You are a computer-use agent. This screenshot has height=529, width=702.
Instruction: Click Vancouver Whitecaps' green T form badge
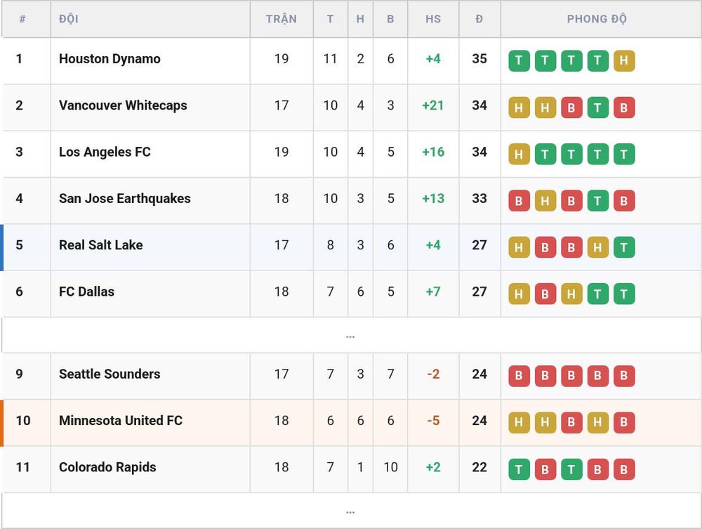coord(597,107)
